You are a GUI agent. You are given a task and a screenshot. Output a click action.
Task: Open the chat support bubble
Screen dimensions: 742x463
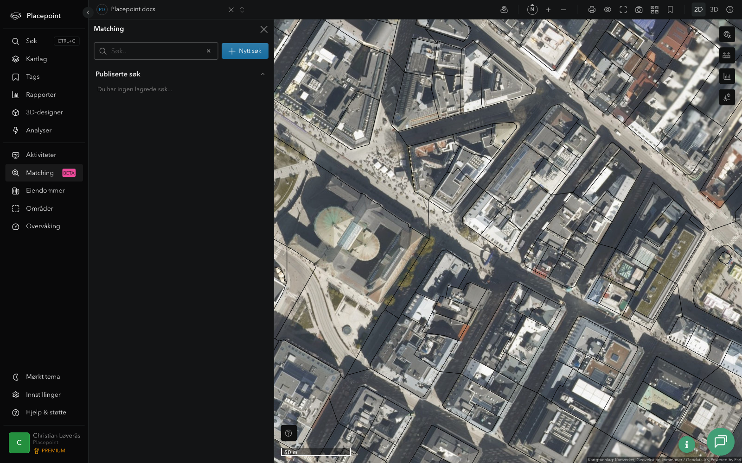[x=720, y=442]
